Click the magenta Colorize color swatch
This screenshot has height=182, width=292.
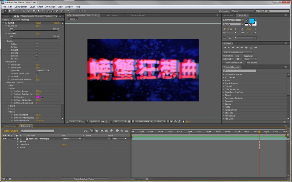pos(38,97)
